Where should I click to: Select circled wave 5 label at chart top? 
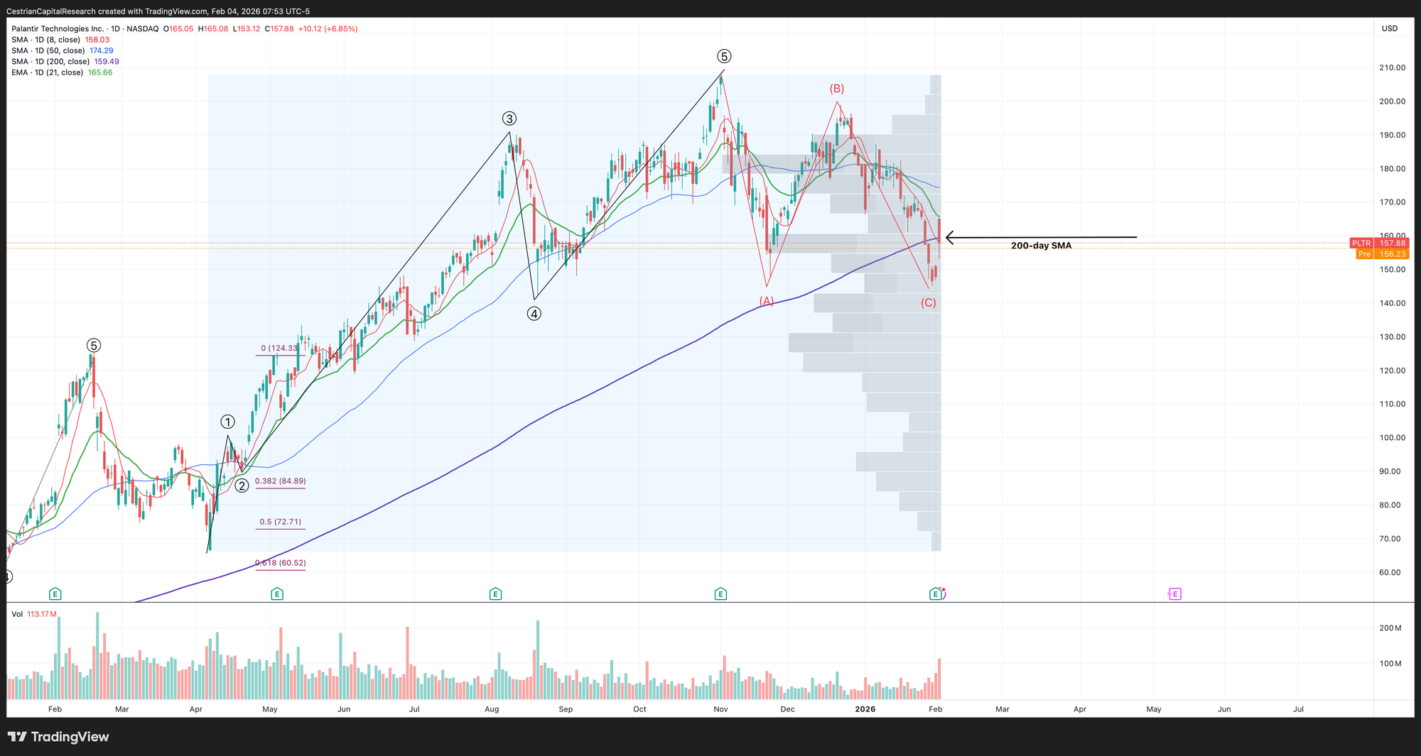[723, 57]
